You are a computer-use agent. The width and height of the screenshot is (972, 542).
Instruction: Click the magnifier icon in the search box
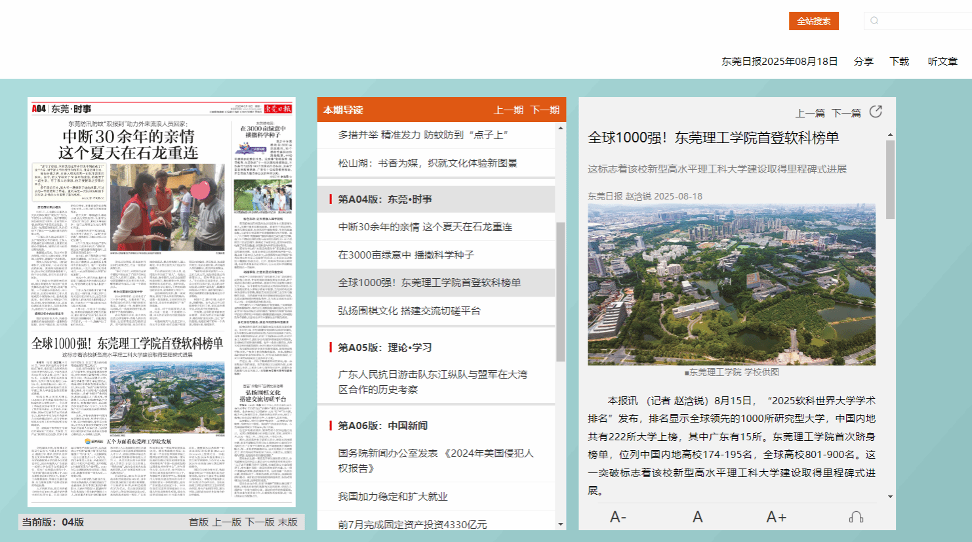tap(874, 21)
